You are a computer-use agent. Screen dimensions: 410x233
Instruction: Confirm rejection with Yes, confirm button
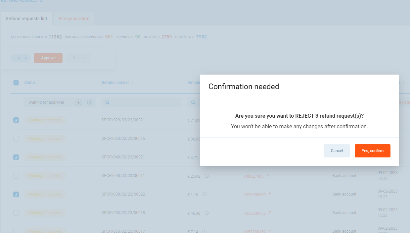pyautogui.click(x=372, y=151)
